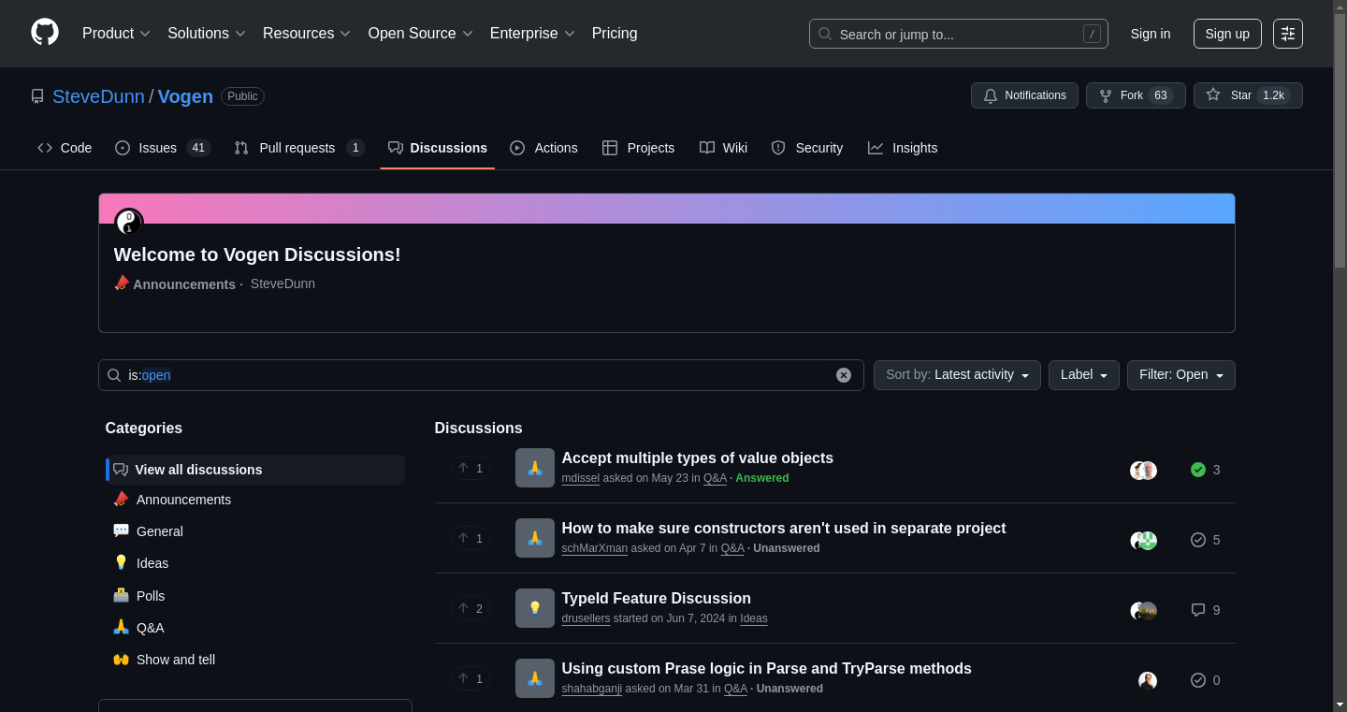Open the schMarXman author link
The width and height of the screenshot is (1347, 712).
tap(595, 548)
